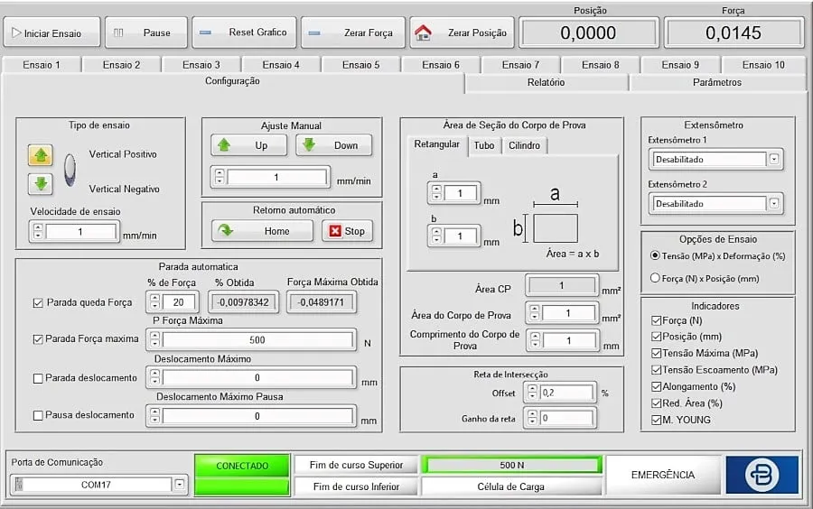Screen dimensions: 813x509
Task: Click the Comprimento do Corpo de Prova stepper
Action: tap(535, 340)
